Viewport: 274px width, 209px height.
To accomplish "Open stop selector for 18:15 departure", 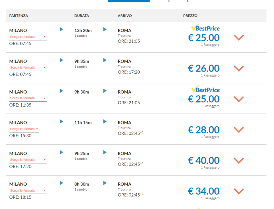I will [28, 191].
